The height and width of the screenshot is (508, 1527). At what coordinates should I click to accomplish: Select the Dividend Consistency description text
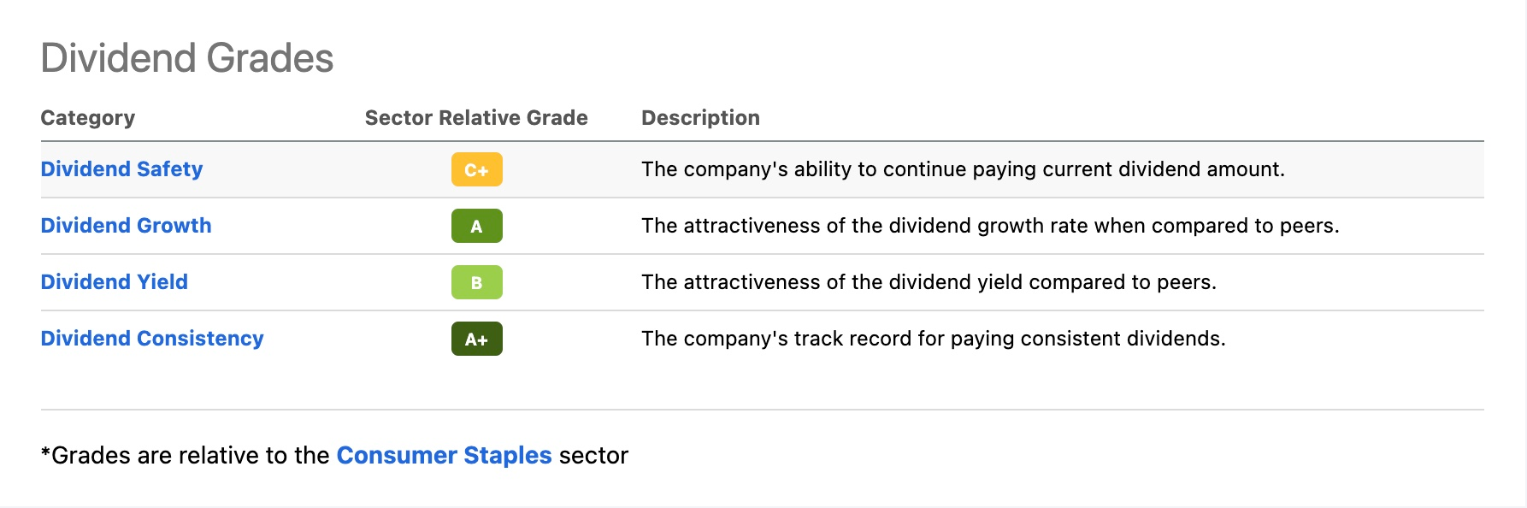pyautogui.click(x=934, y=339)
